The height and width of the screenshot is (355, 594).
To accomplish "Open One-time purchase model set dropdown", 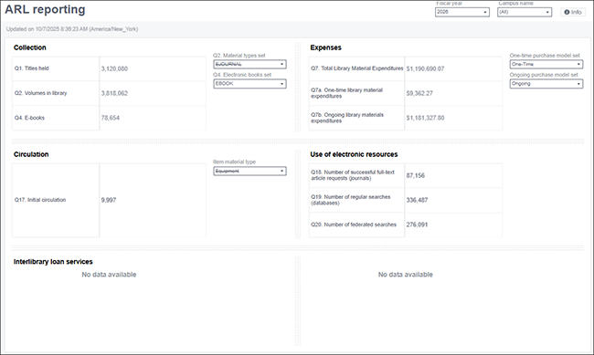I will [546, 65].
